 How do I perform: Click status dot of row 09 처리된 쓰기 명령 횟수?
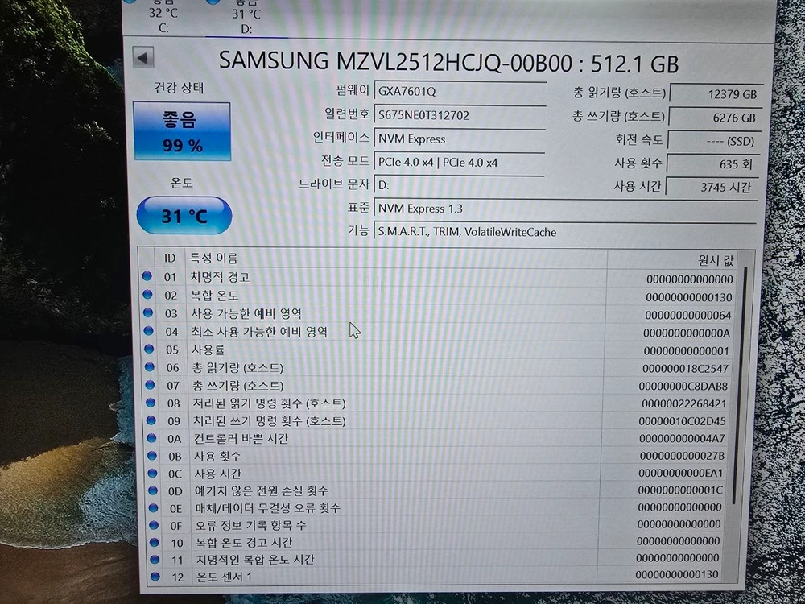[x=151, y=420]
